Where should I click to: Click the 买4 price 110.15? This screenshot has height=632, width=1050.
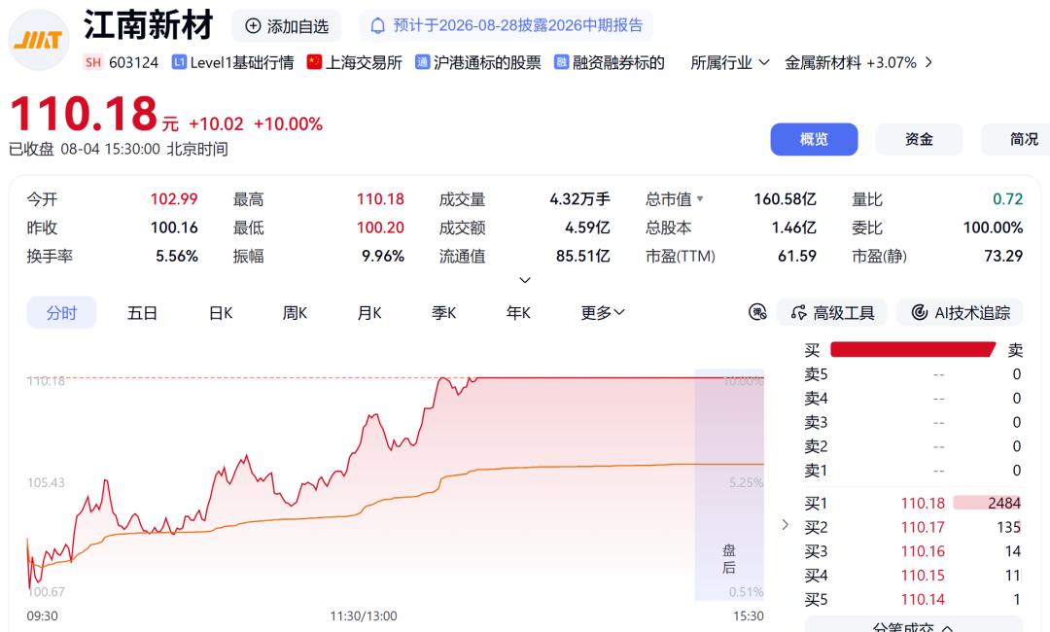tap(923, 576)
